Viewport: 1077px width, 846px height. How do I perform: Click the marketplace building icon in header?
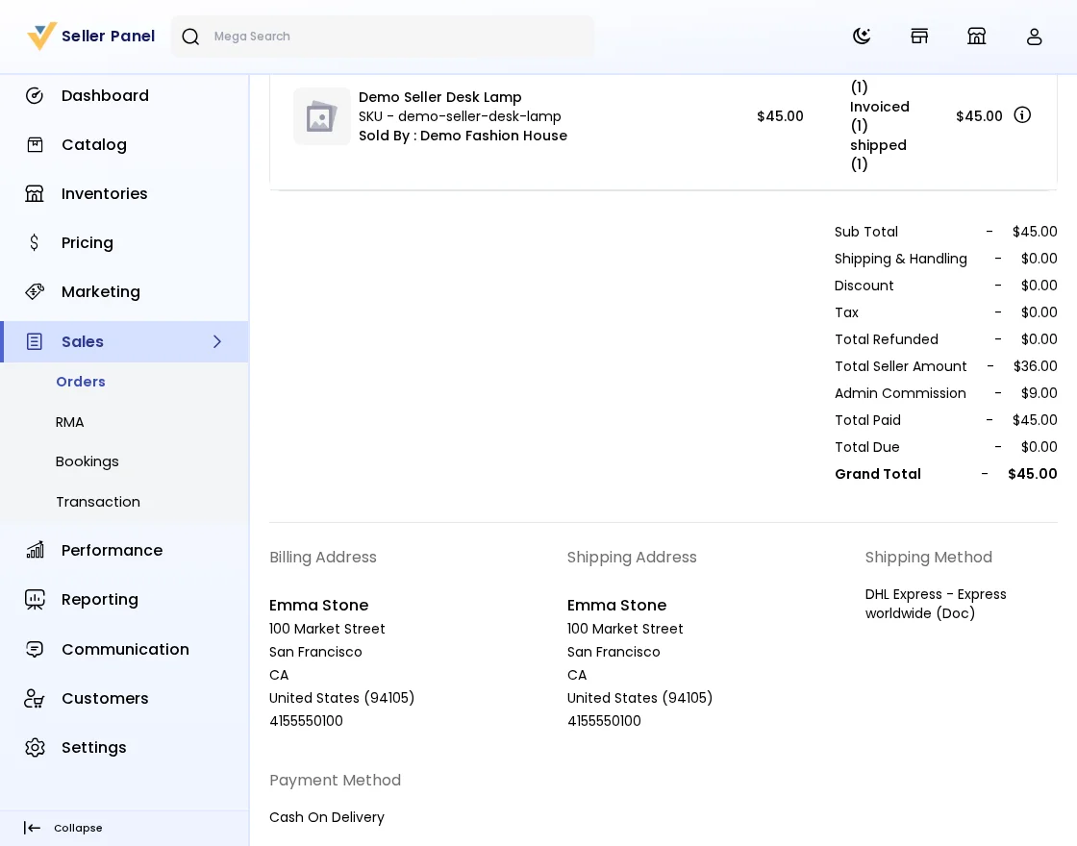click(x=977, y=37)
